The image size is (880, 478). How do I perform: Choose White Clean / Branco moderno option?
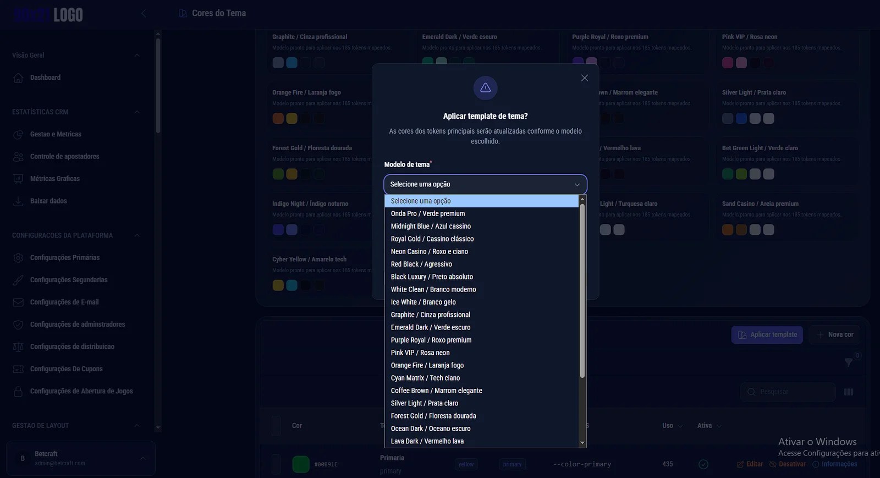point(481,289)
